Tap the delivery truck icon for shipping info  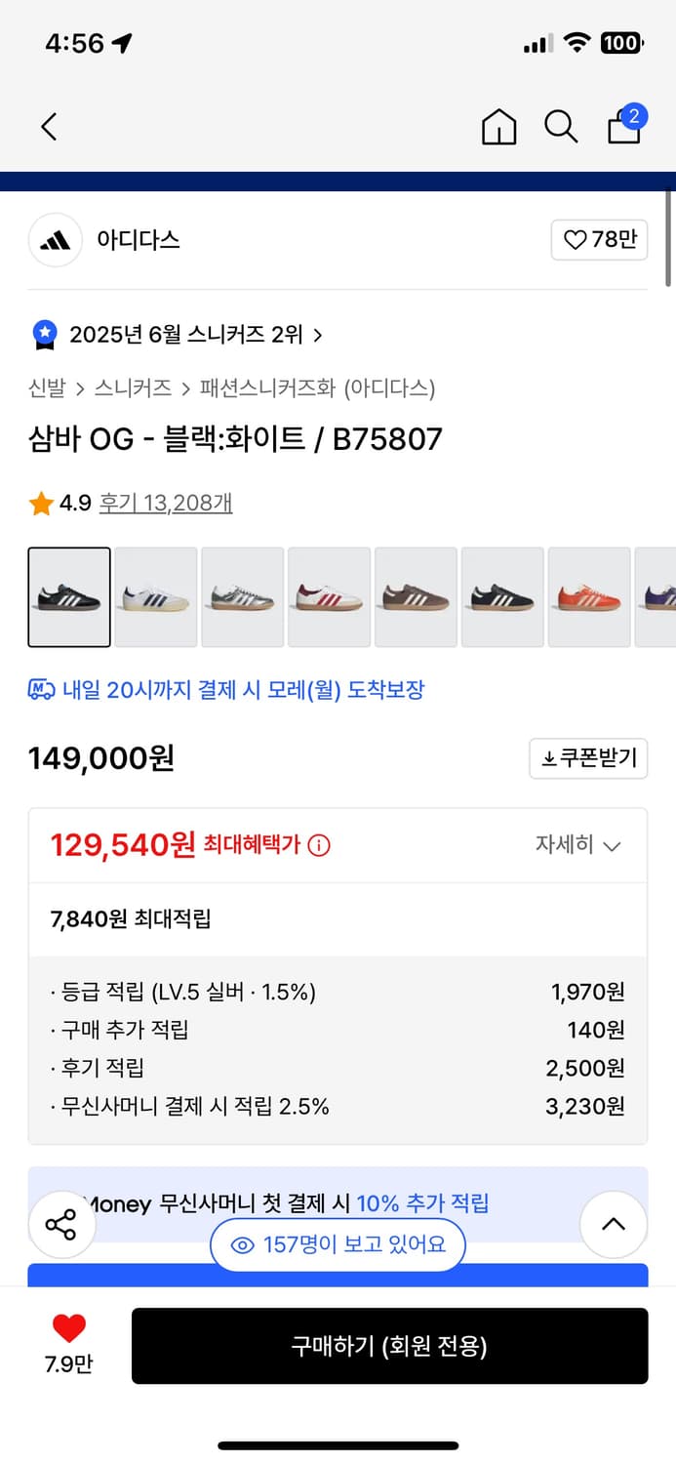[40, 690]
